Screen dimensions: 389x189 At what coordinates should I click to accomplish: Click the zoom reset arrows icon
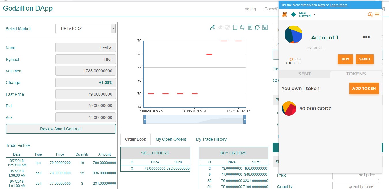pos(242,27)
